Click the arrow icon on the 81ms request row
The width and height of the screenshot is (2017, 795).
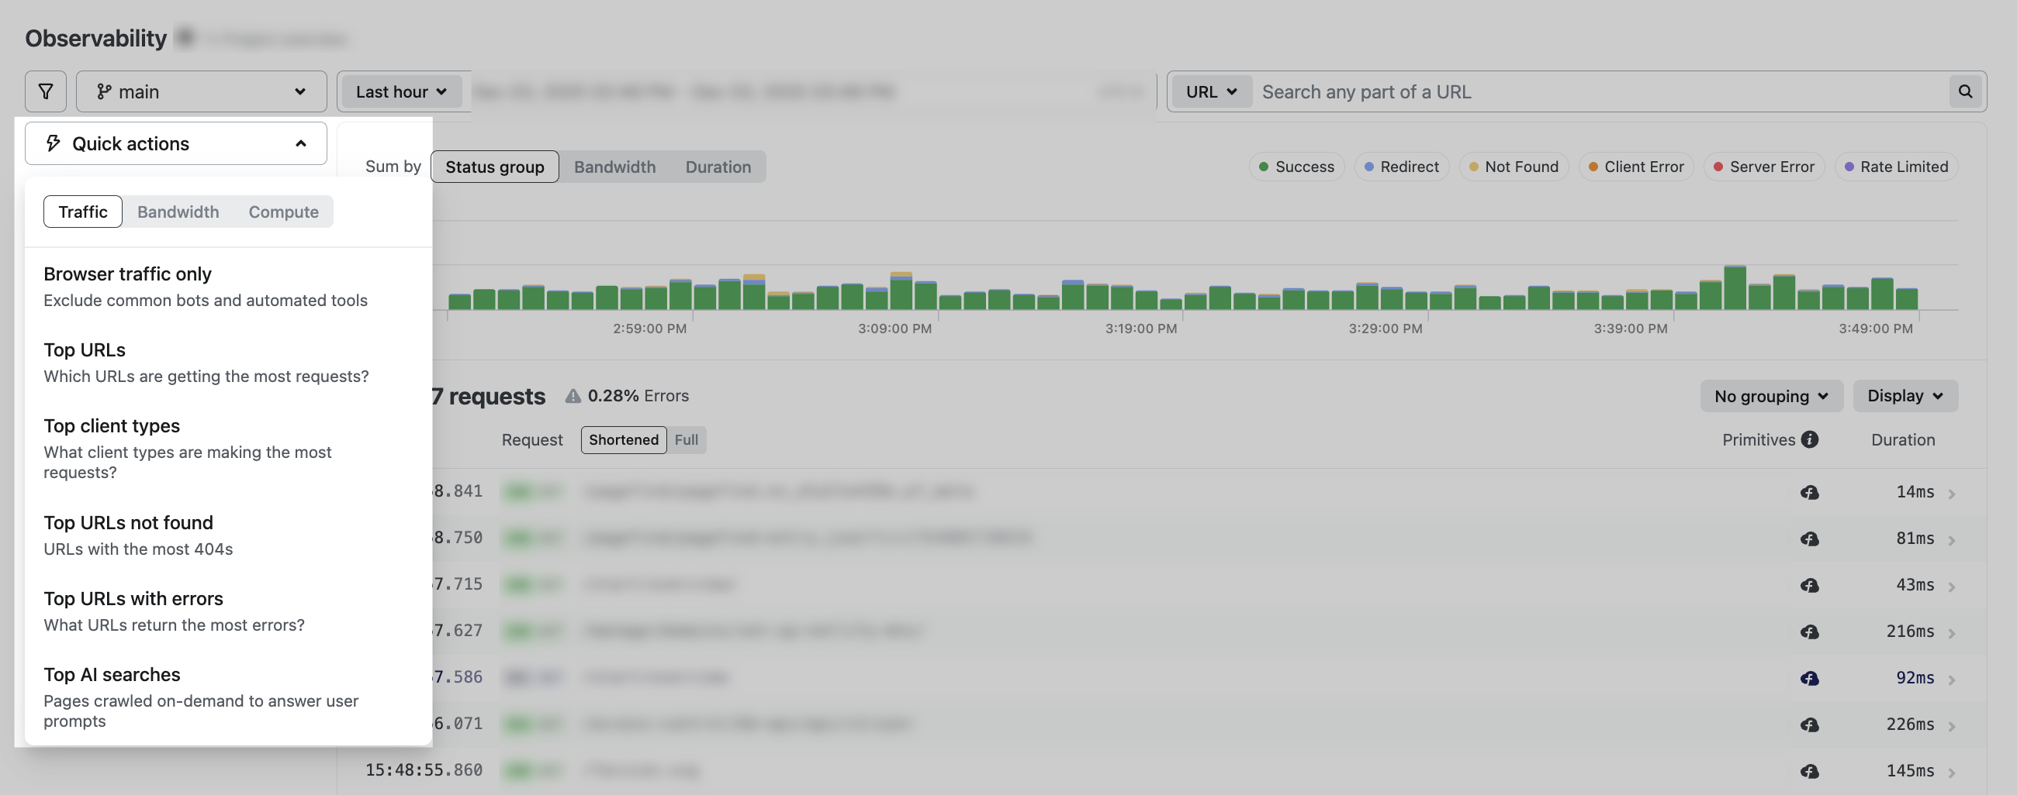(1951, 538)
